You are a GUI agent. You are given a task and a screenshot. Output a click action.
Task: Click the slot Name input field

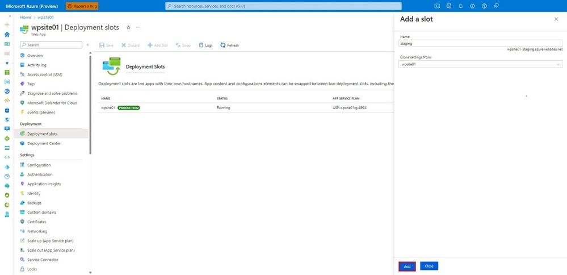click(x=481, y=43)
